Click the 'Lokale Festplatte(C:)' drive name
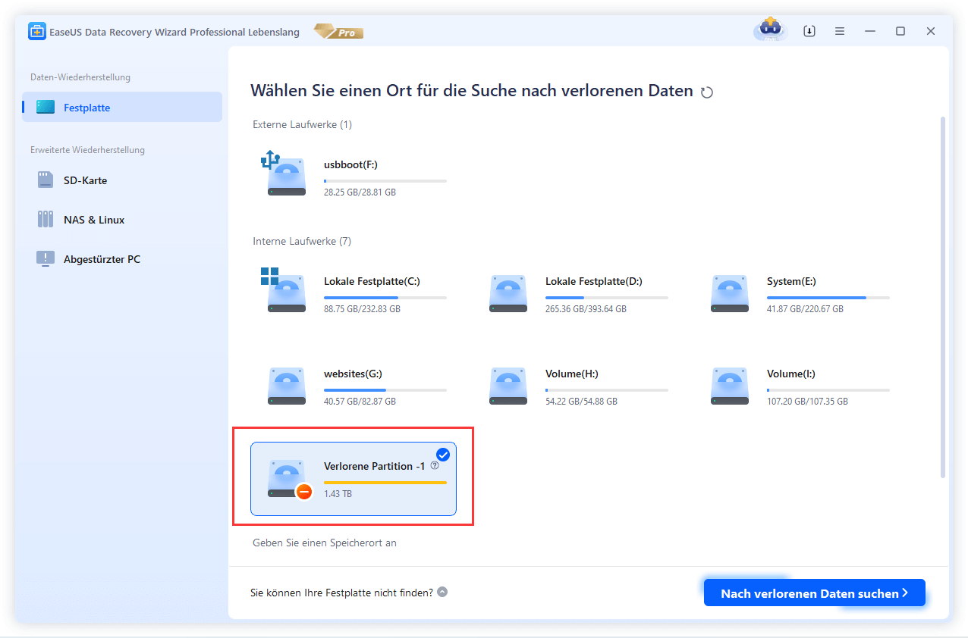968x638 pixels. (372, 281)
